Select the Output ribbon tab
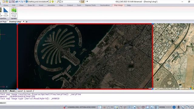Screen dimensions: 194x109 point(70,5)
